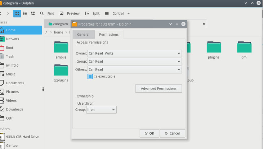Toggle the Preview toolbar button
The width and height of the screenshot is (263, 149).
point(70,13)
